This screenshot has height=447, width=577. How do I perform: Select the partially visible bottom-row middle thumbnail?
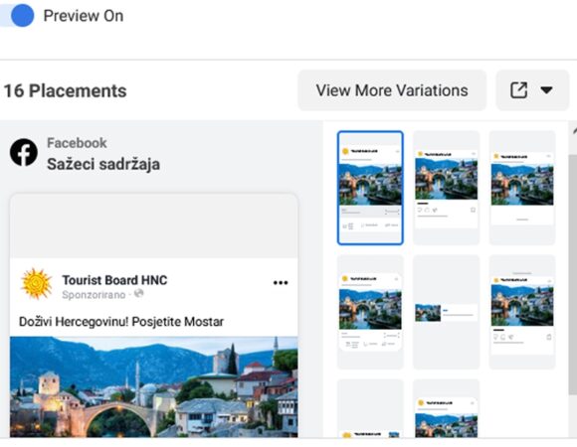click(x=446, y=408)
